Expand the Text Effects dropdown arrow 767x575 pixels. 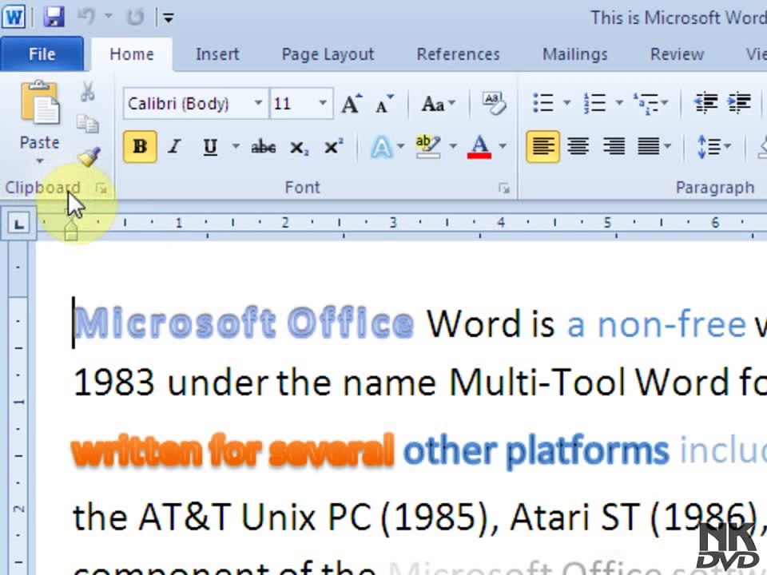(400, 146)
